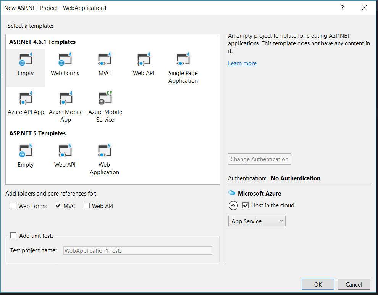The width and height of the screenshot is (378, 295).
Task: Pick the Azure Mobile App template
Action: tap(66, 99)
